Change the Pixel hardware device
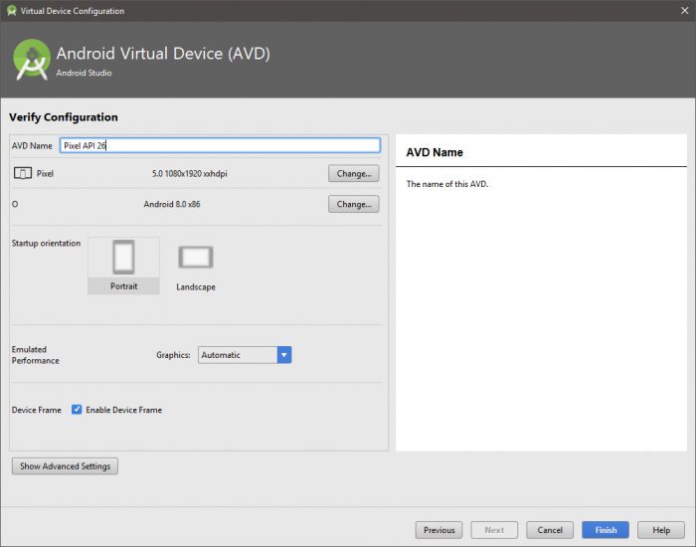This screenshot has height=547, width=696. pos(354,173)
